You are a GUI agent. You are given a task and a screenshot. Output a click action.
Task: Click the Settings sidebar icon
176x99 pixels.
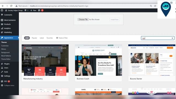(2, 76)
